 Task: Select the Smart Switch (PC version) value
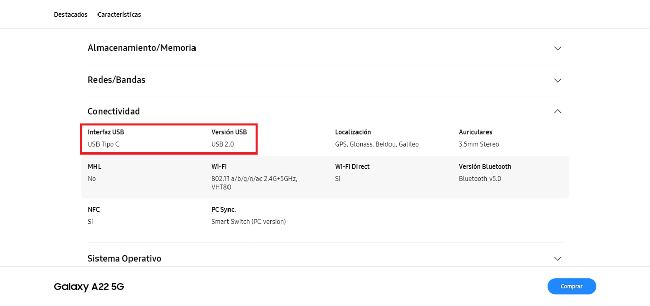[249, 222]
